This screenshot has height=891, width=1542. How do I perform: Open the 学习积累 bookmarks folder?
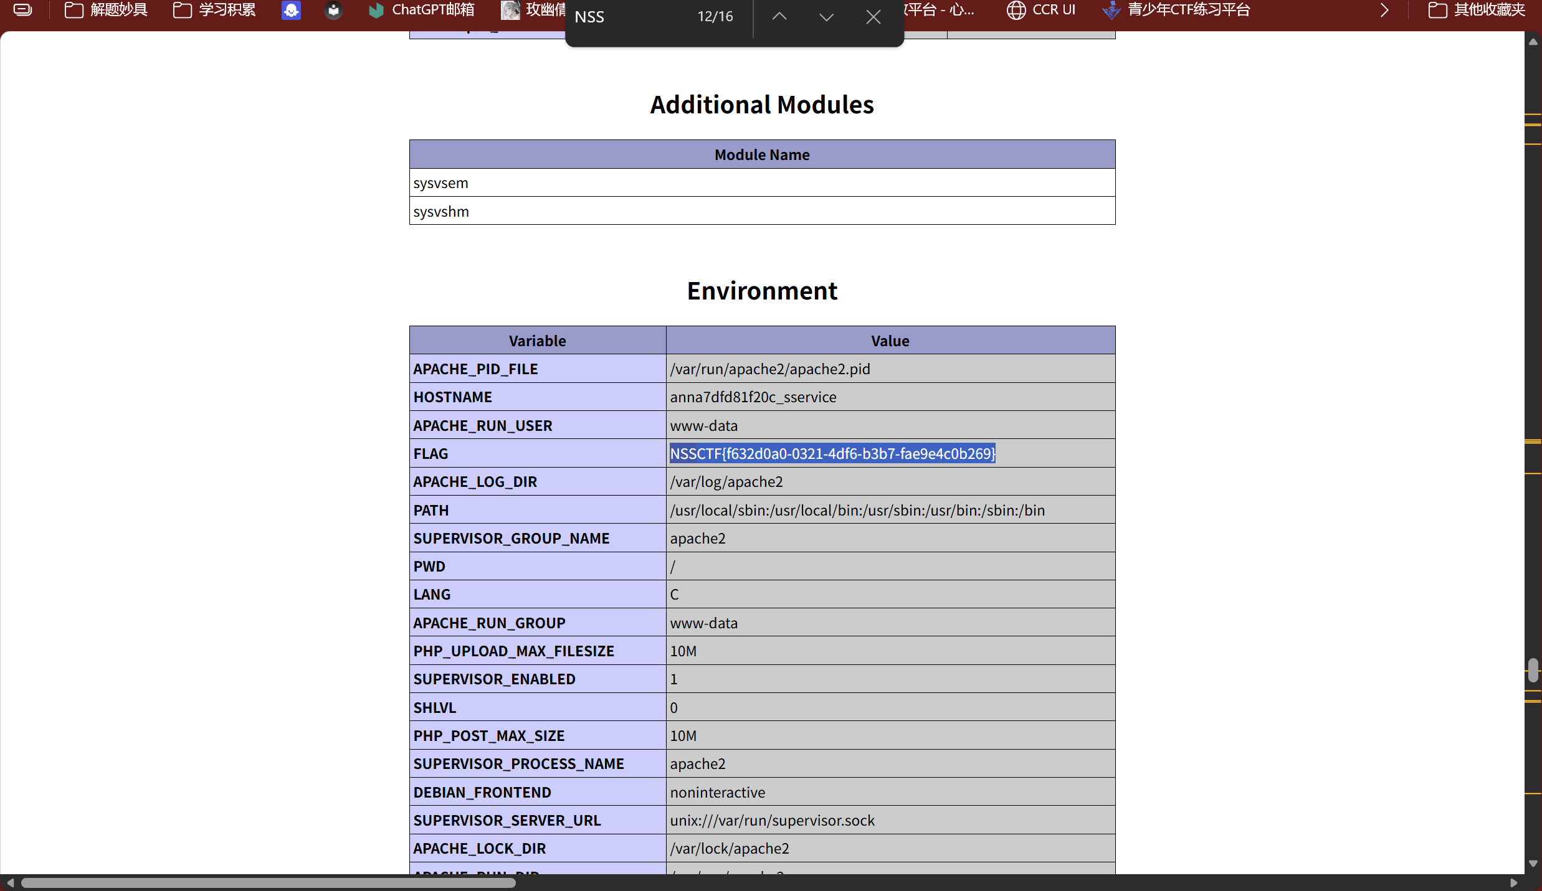coord(214,10)
